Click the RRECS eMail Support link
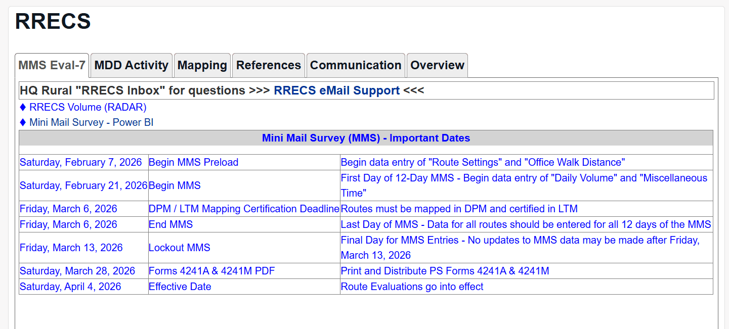 pyautogui.click(x=336, y=90)
